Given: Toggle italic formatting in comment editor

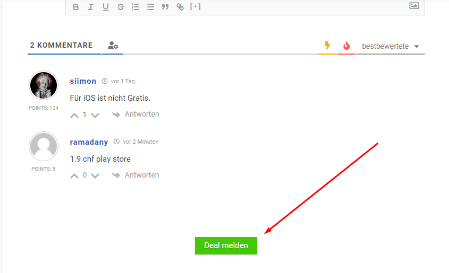Looking at the screenshot, I should pos(90,7).
